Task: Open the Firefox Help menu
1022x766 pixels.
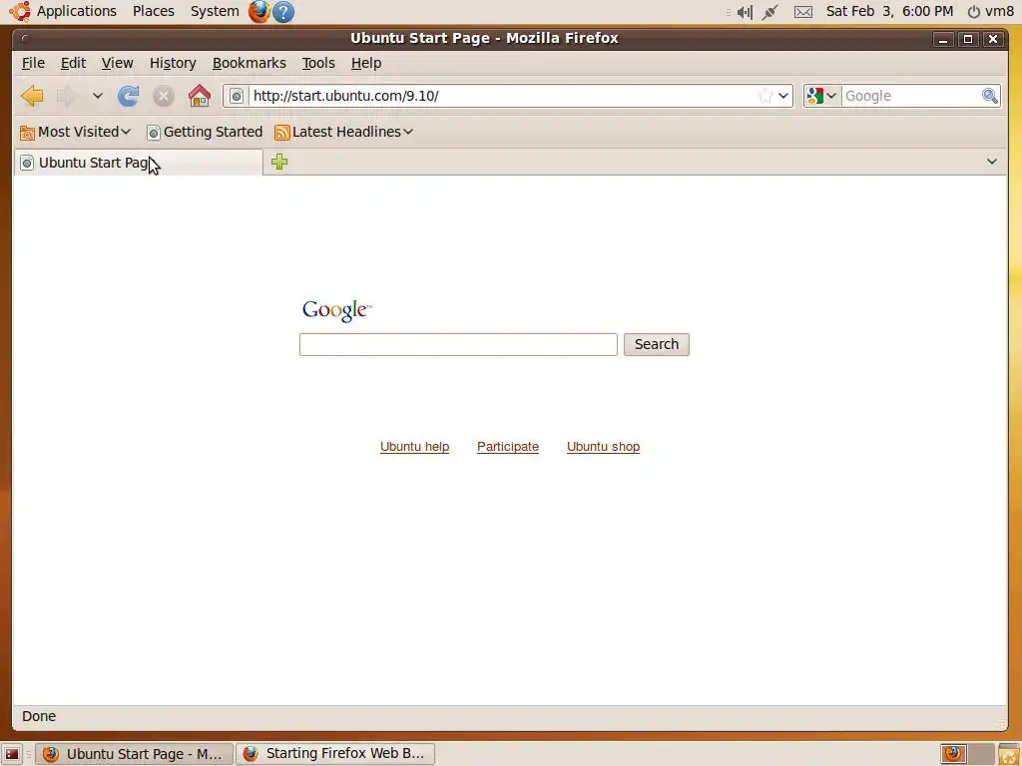Action: (366, 63)
